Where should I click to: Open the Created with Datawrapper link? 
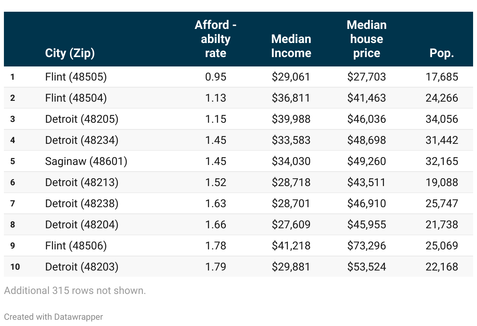click(54, 317)
